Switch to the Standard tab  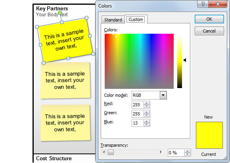(x=113, y=20)
